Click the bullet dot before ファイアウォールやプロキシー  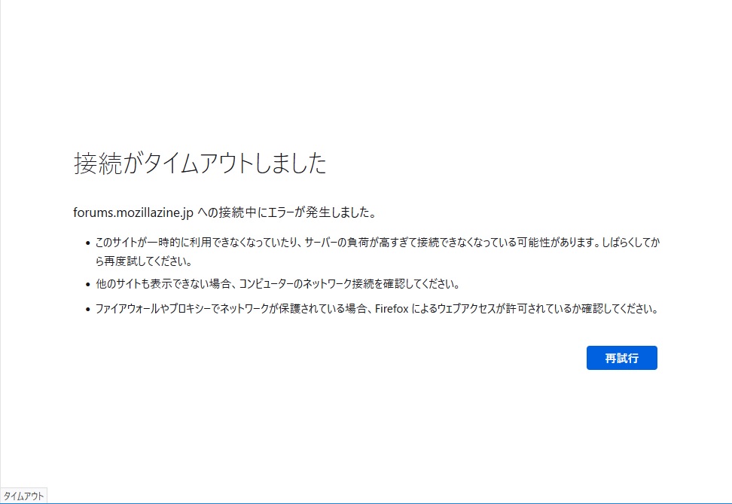(x=87, y=310)
